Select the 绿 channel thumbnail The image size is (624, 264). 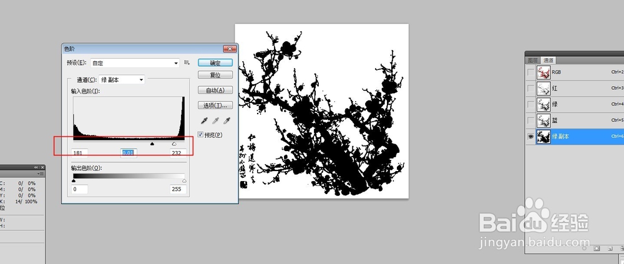544,104
